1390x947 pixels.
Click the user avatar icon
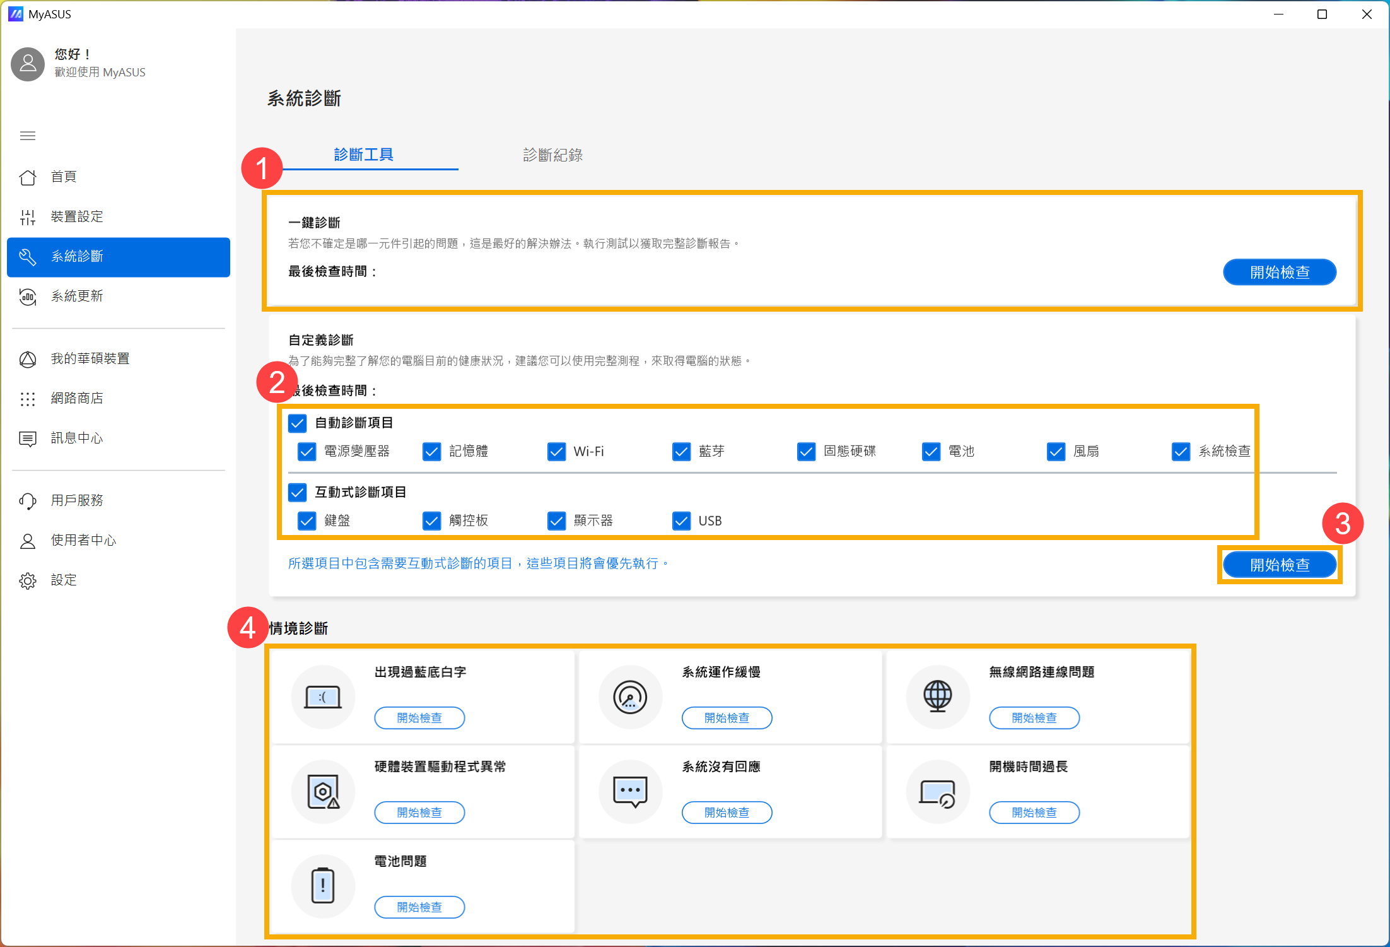coord(28,64)
